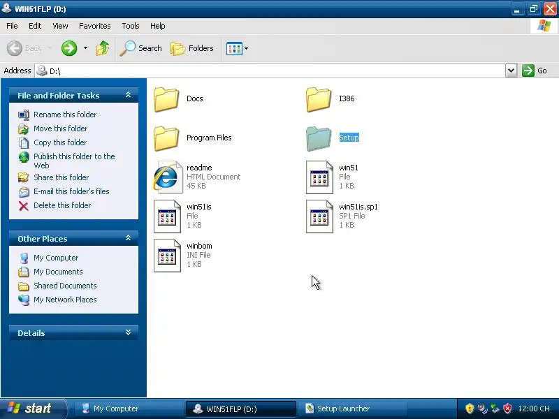559x419 pixels.
Task: Click the "winbom" file name
Action: point(199,246)
